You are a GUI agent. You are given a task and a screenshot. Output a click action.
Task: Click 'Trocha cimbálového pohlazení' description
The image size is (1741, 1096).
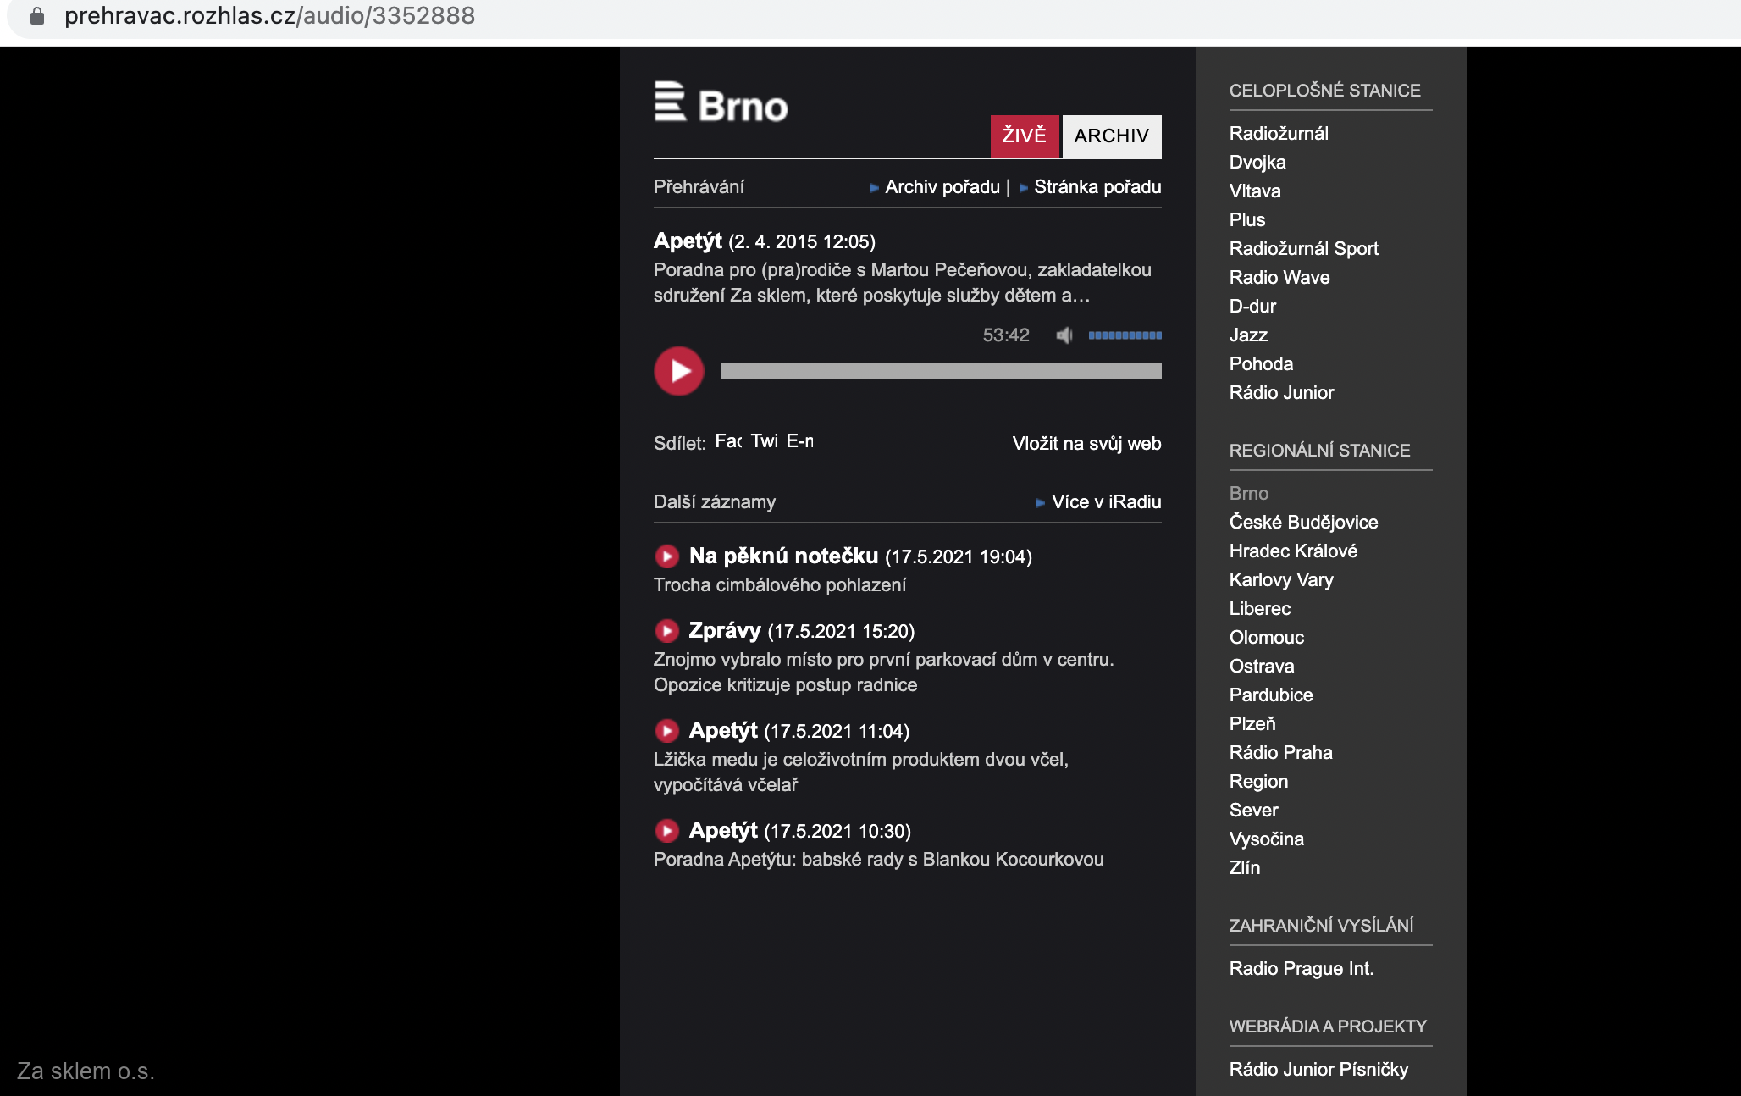click(x=780, y=585)
